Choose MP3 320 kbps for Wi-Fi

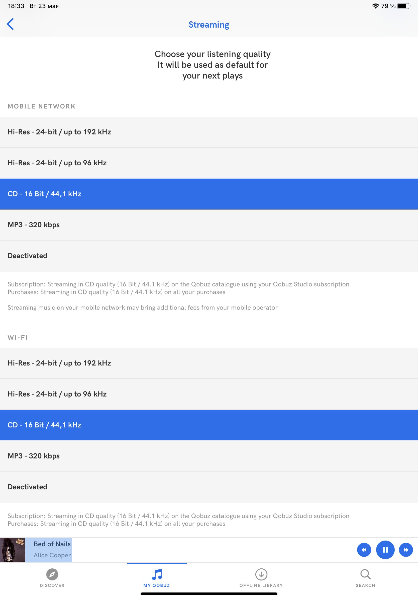point(209,456)
